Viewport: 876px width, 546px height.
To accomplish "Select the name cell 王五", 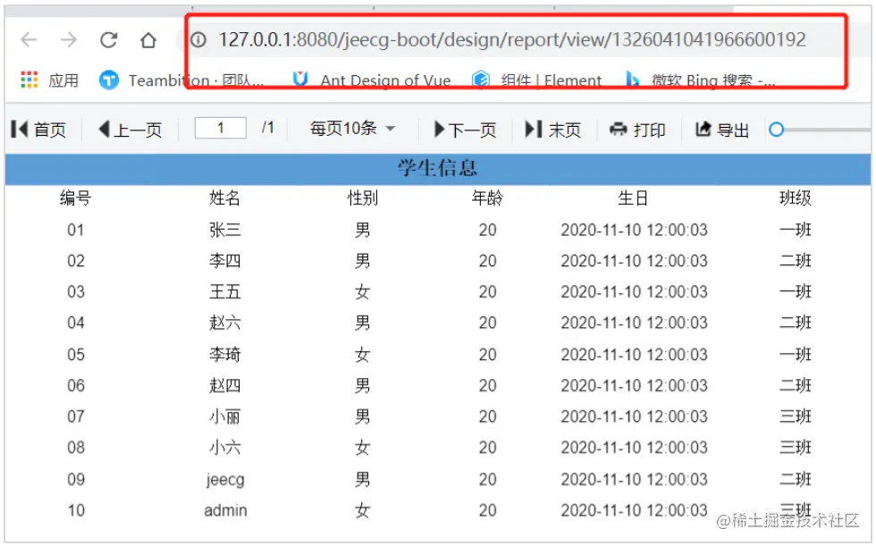I will click(x=224, y=291).
